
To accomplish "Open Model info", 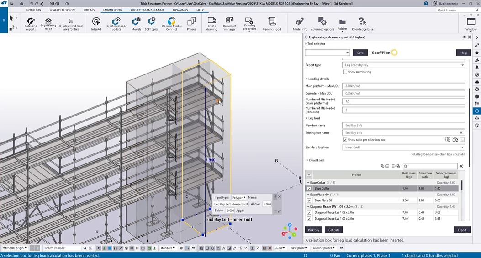I will (300, 24).
